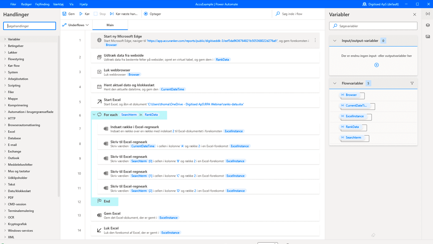Screen dimensions: 433x244
Task: Click the Digitised ApS environment icon
Action: point(364,4)
